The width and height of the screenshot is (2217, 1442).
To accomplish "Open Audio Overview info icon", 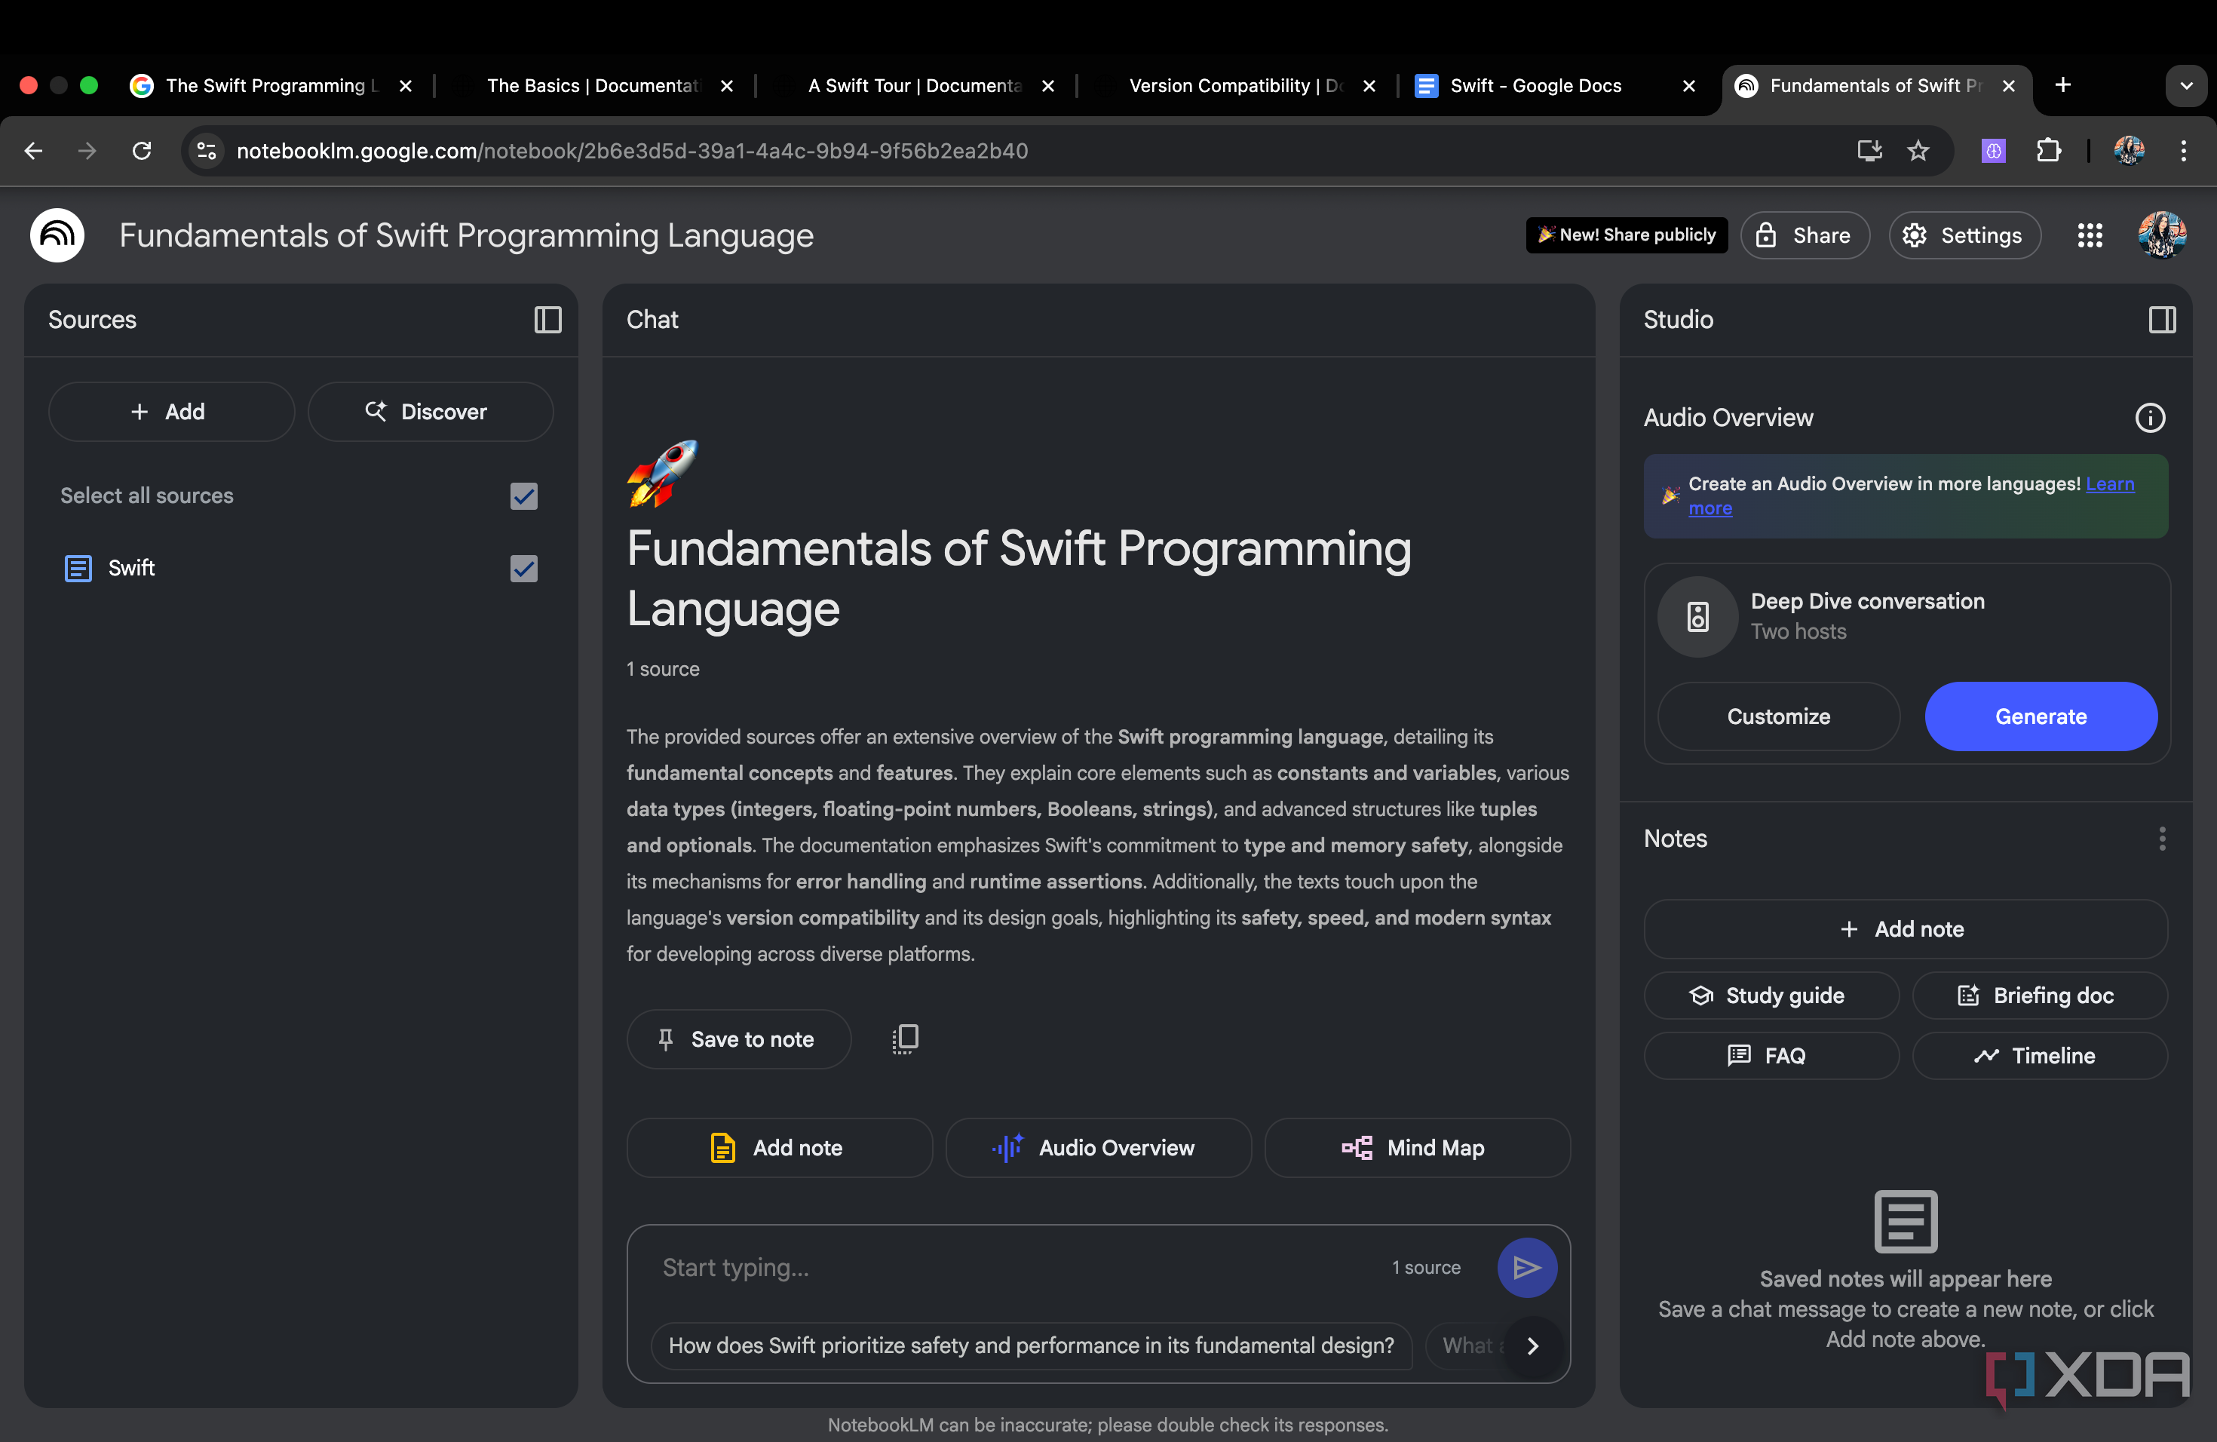I will pos(2150,417).
